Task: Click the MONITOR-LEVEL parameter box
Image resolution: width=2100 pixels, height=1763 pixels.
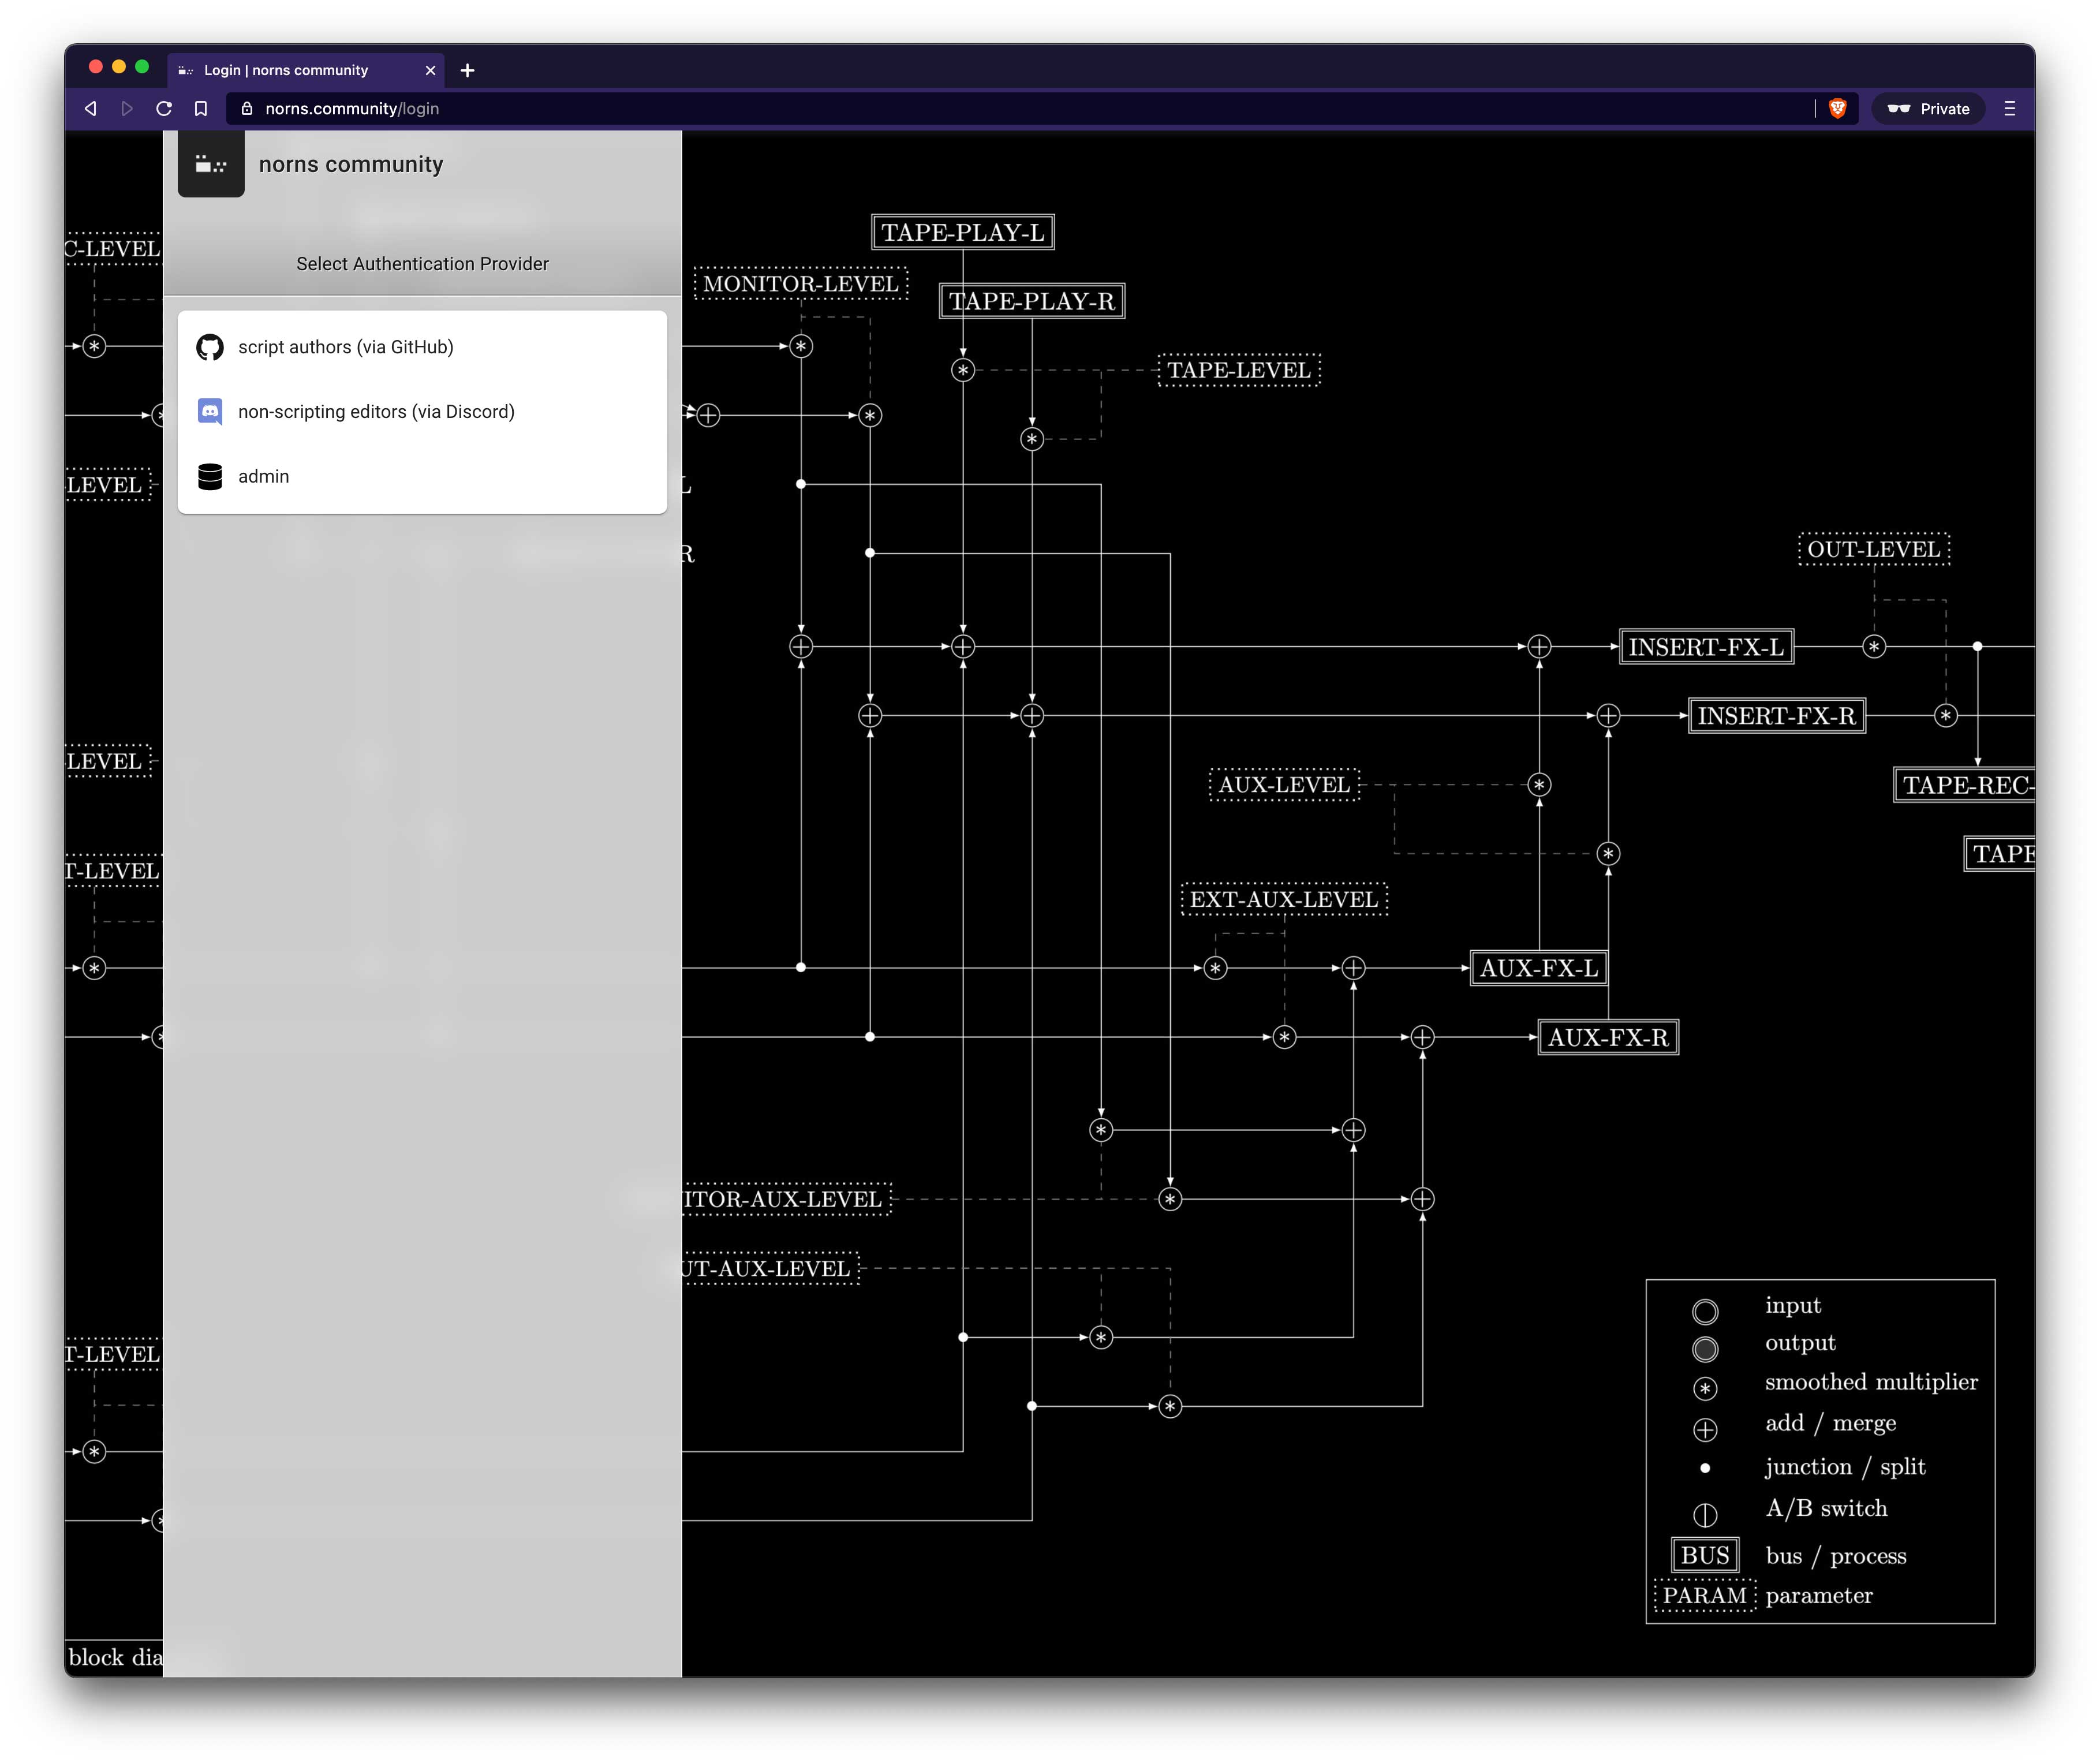Action: click(801, 284)
